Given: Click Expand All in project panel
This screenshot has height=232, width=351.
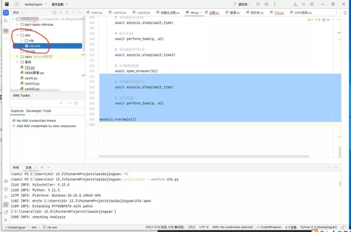Looking at the screenshot, I should (x=61, y=12).
